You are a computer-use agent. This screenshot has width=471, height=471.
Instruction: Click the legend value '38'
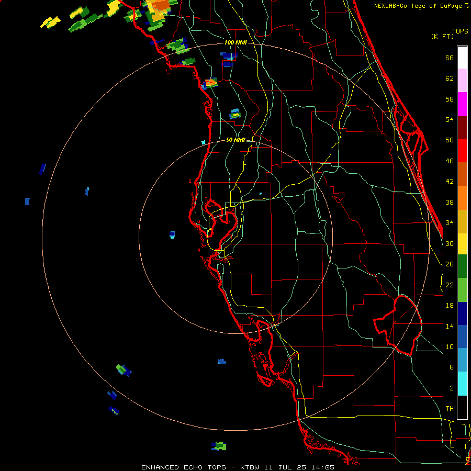(x=450, y=202)
